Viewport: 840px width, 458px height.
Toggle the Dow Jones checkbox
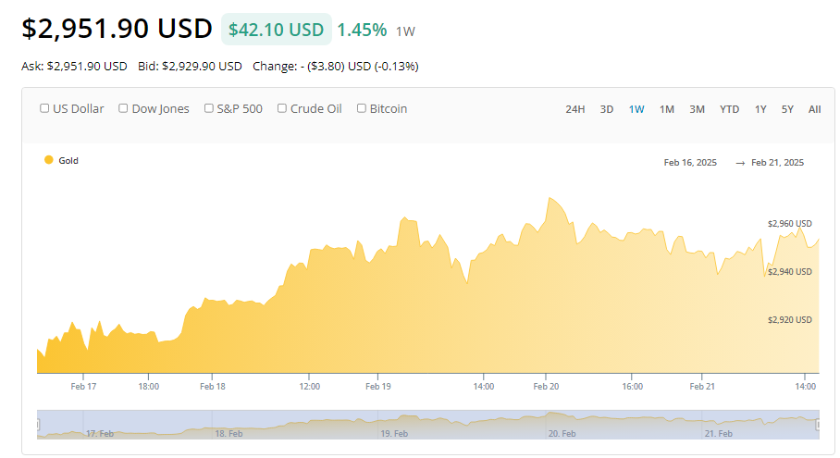coord(123,108)
